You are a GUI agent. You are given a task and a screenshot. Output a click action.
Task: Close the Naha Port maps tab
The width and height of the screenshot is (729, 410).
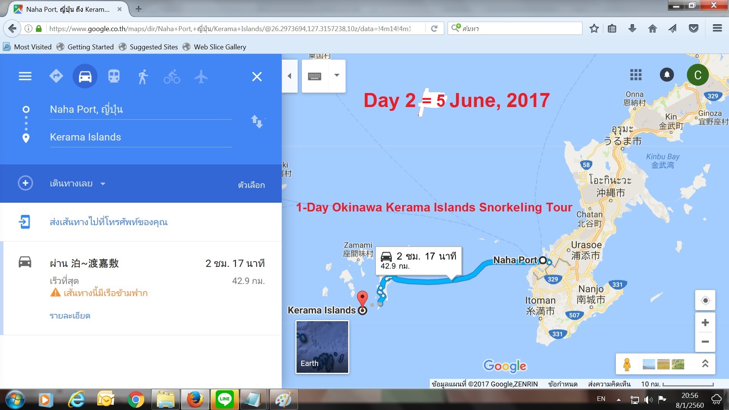click(119, 9)
